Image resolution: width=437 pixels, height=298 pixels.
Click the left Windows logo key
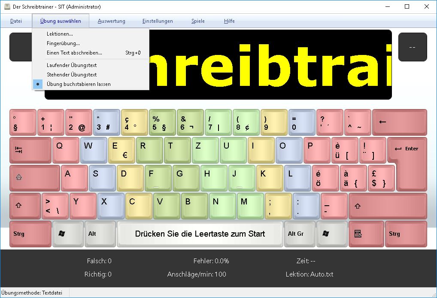coord(68,234)
